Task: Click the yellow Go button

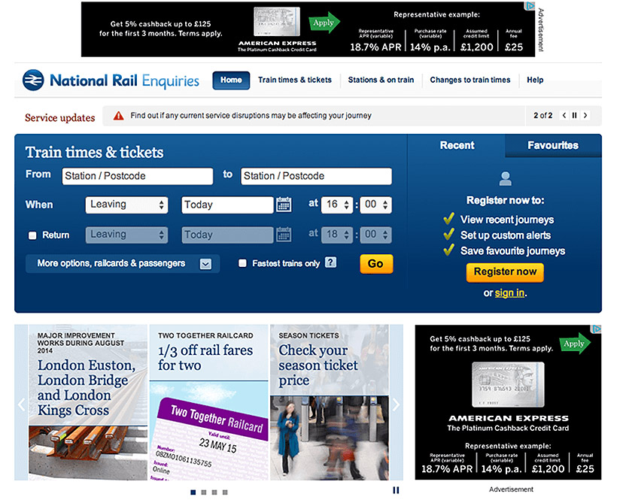Action: (x=376, y=263)
